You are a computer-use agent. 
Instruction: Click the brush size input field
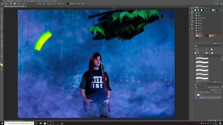click(207, 49)
